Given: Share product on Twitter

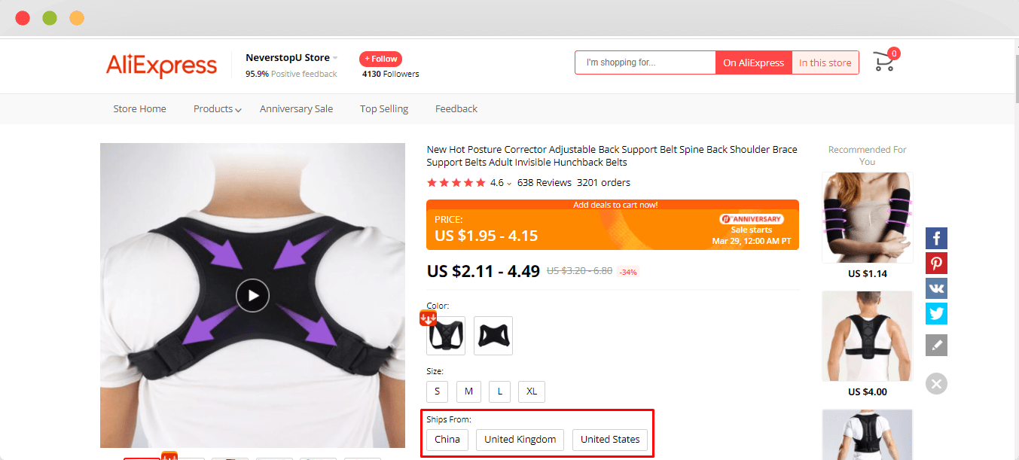Looking at the screenshot, I should pos(936,313).
